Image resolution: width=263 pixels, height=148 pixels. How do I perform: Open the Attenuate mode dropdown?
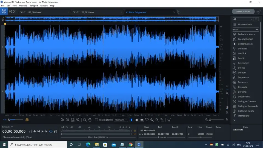[121, 120]
